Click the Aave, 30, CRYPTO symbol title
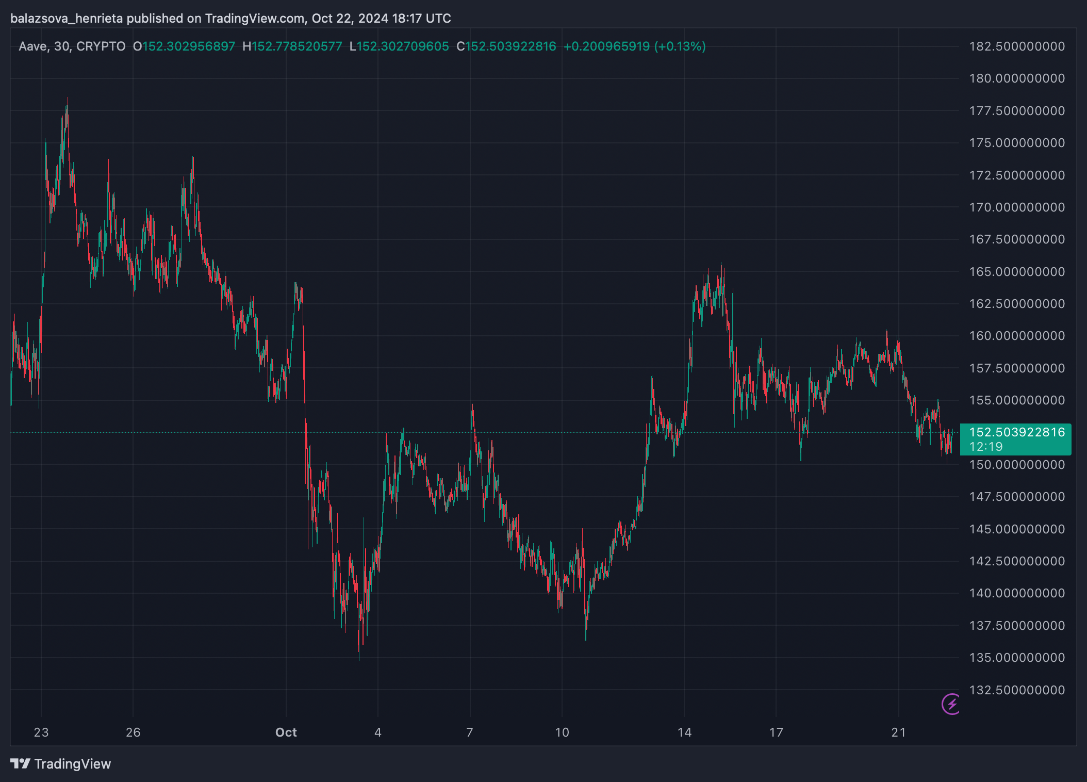This screenshot has height=782, width=1087. (x=72, y=46)
